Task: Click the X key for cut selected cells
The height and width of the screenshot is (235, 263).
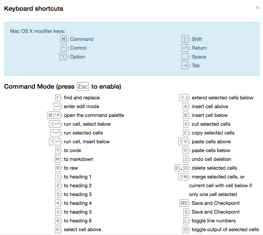Action: coord(186,124)
